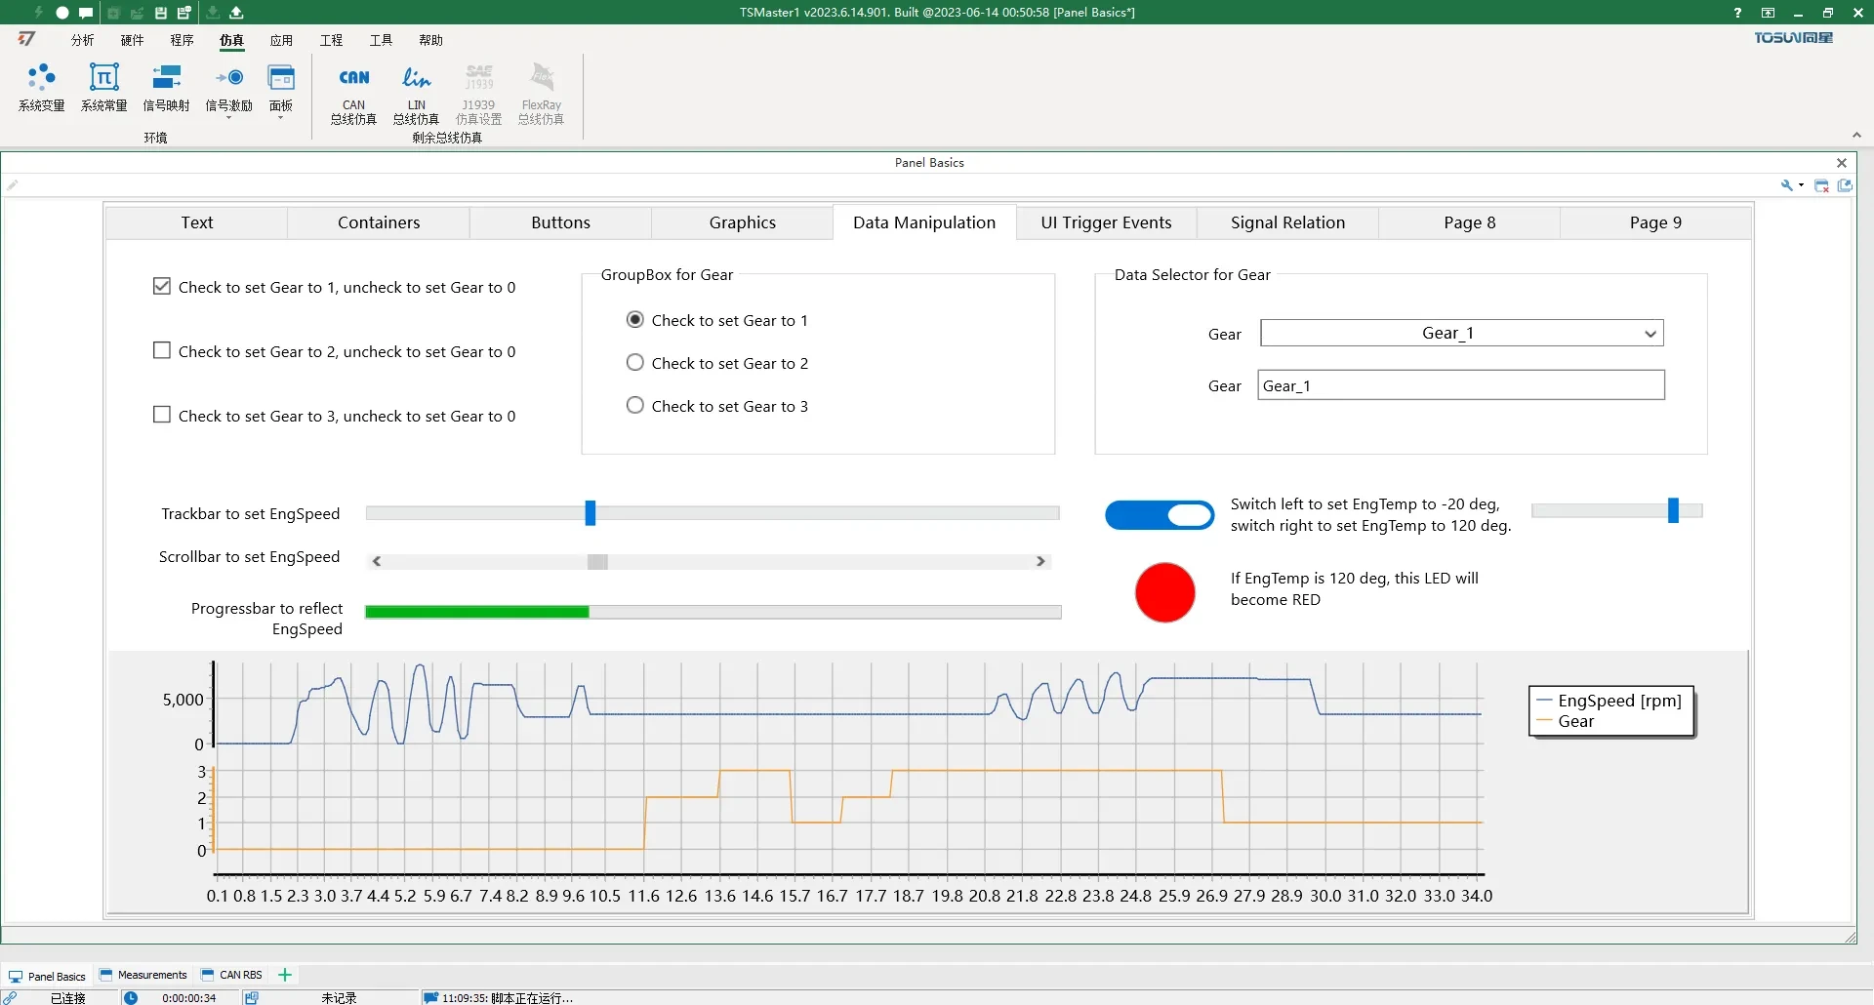Image resolution: width=1874 pixels, height=1005 pixels.
Task: Click the Gear text input field
Action: pos(1460,385)
